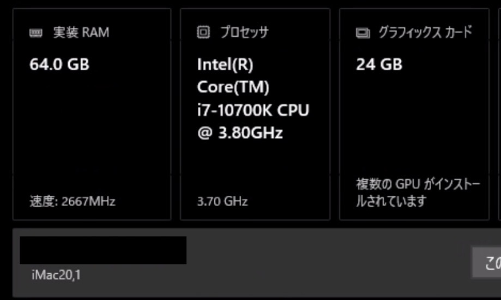Screen dimensions: 501x300
Task: Click the Intel(R) Core(TM) i7-10700K processor name
Action: (253, 99)
